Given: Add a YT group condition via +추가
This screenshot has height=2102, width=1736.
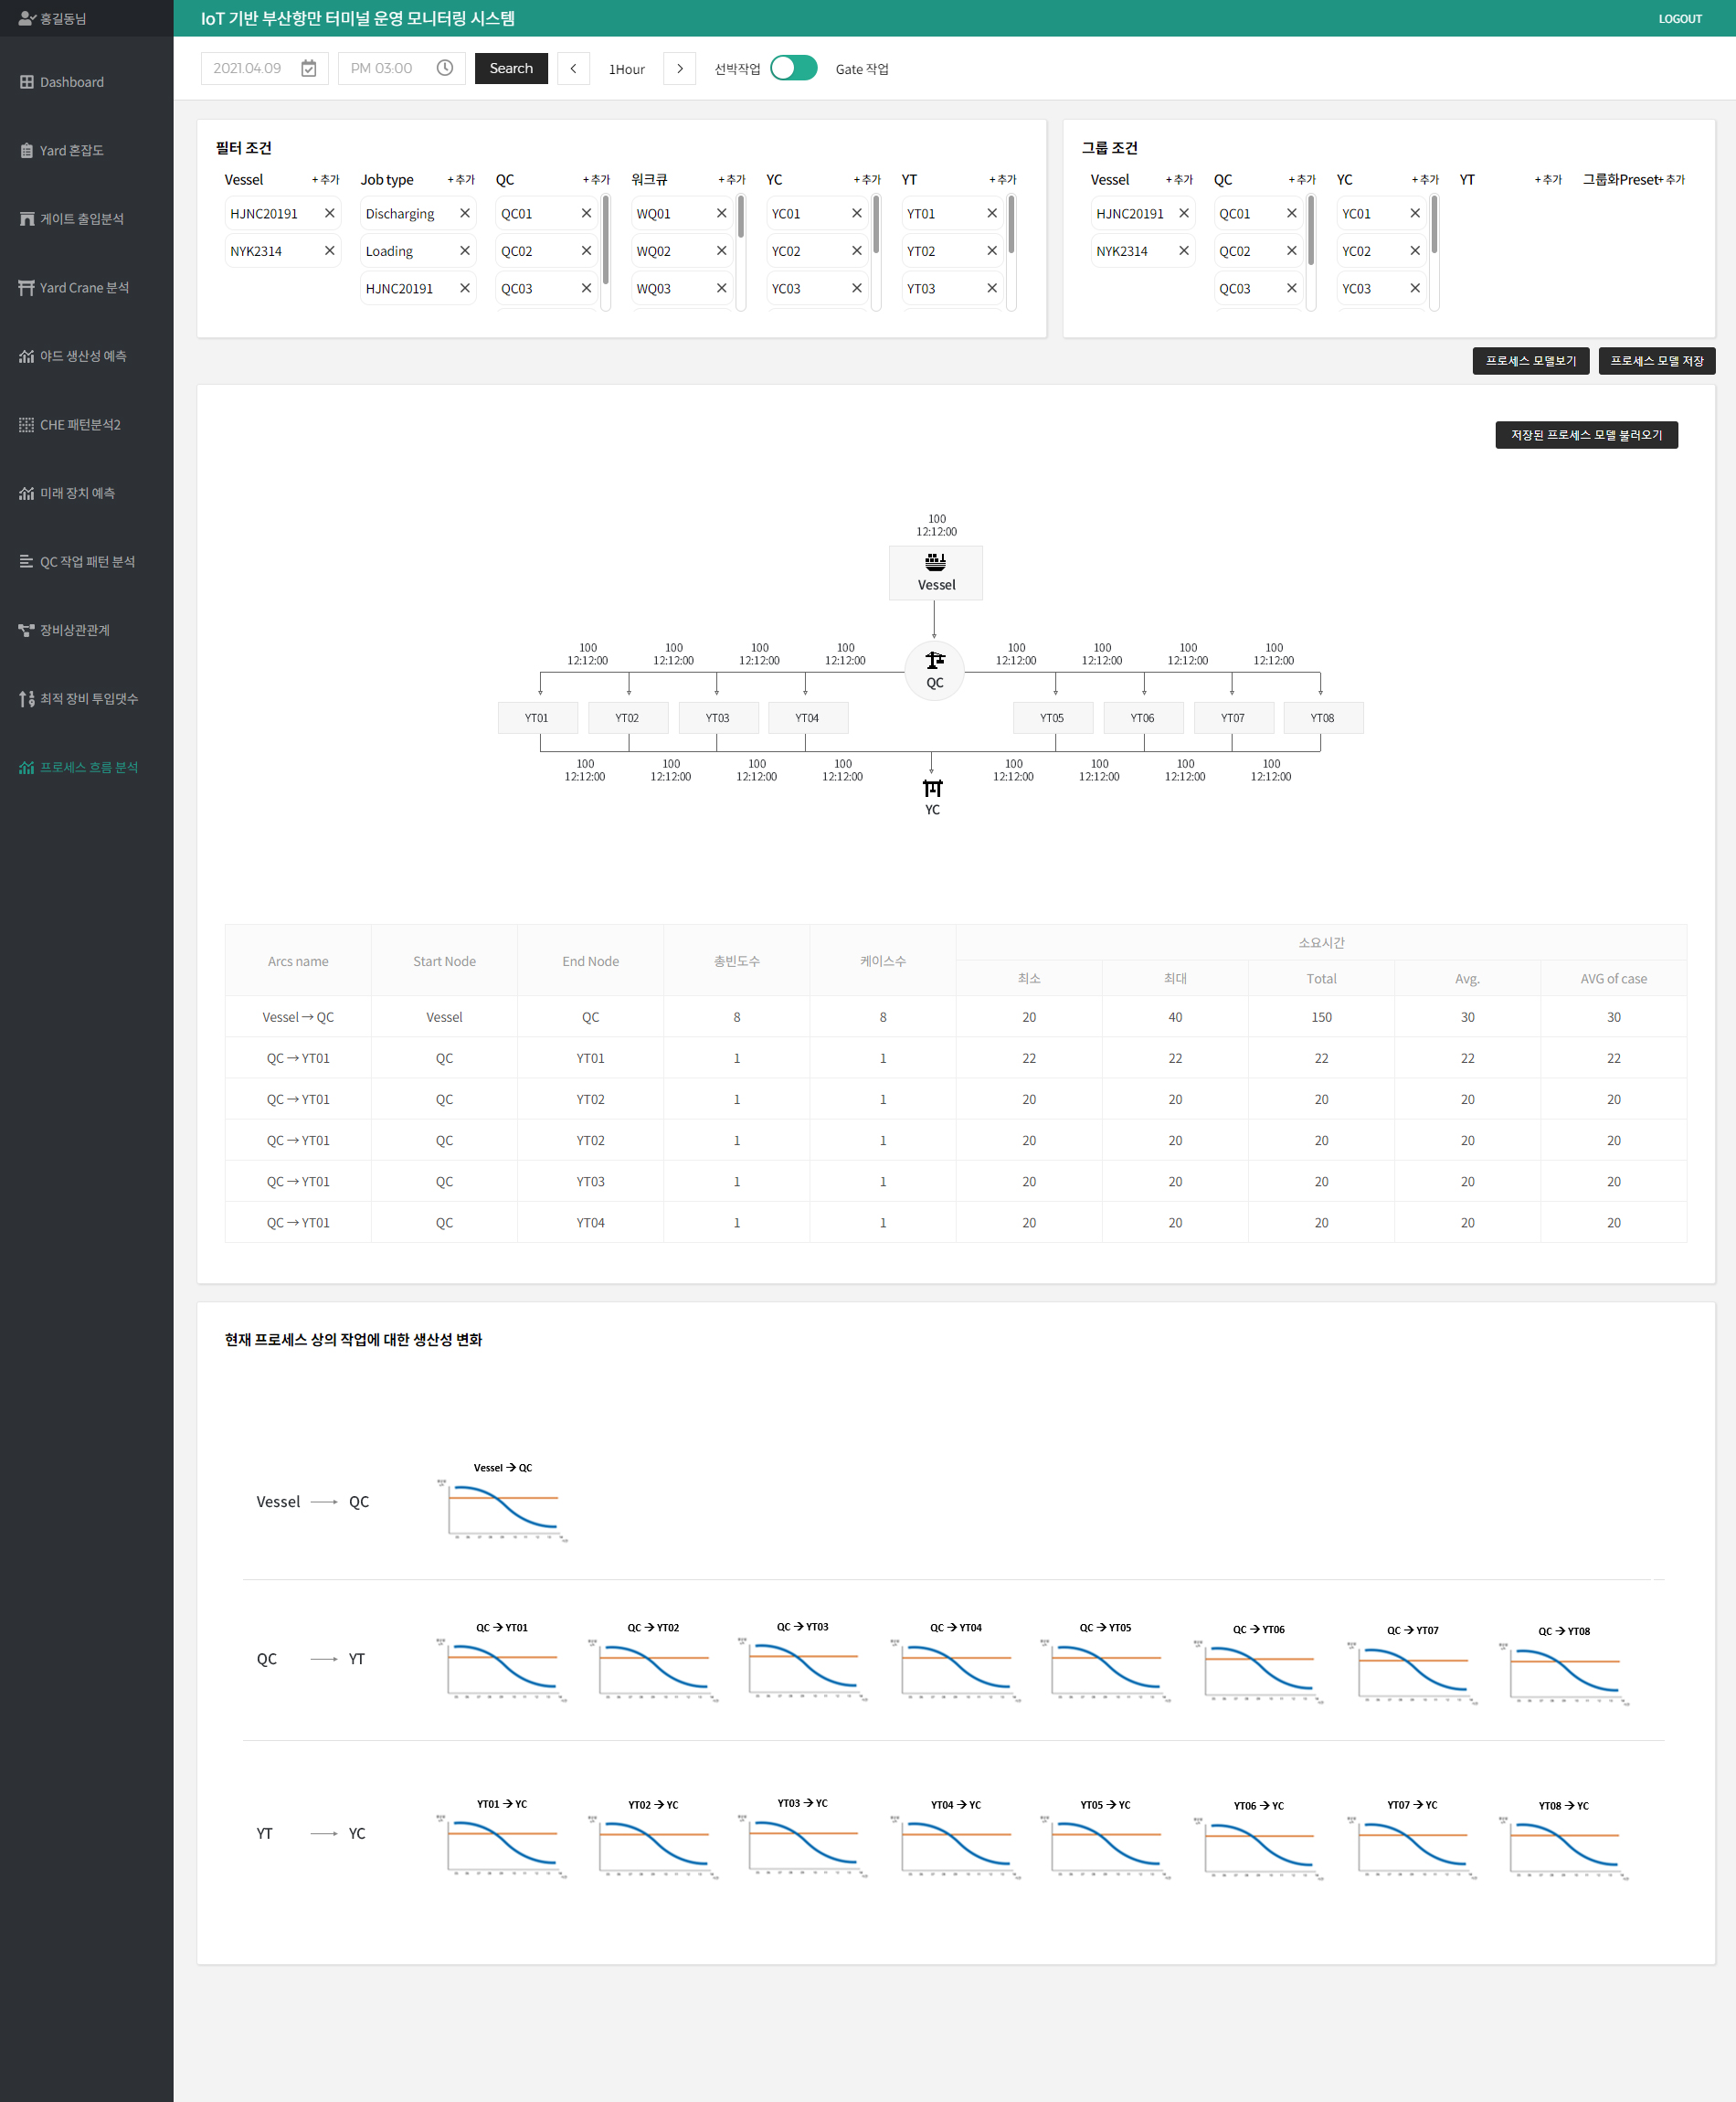Looking at the screenshot, I should [1547, 180].
